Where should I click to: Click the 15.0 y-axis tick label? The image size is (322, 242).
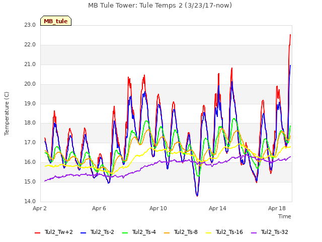(x=30, y=181)
